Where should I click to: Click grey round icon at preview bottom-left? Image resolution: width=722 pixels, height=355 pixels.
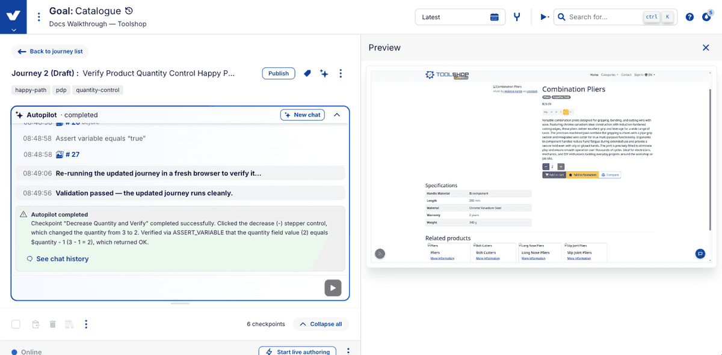coord(380,253)
